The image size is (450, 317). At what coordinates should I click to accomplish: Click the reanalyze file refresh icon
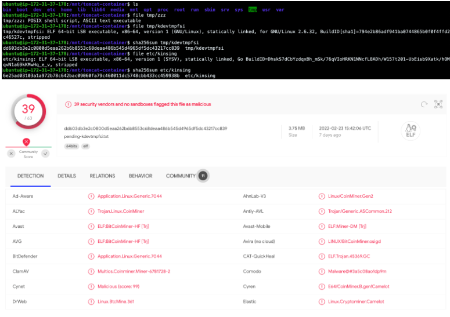point(424,104)
